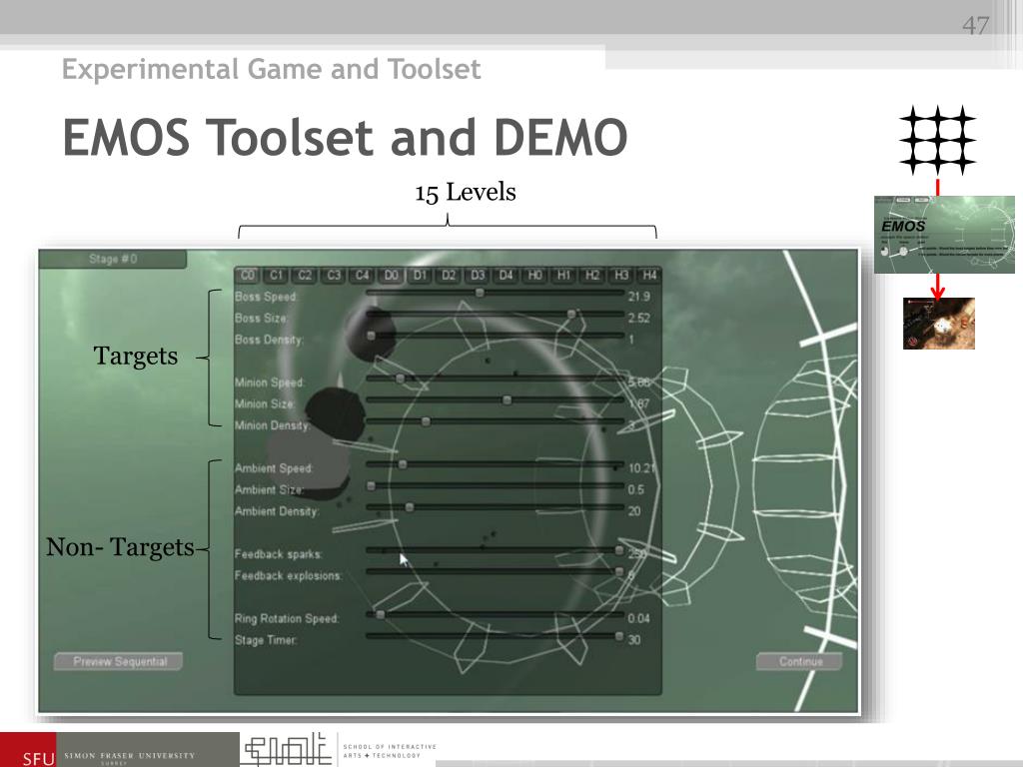Screen dimensions: 1023x767
Task: Select the D0 level tab
Action: coord(392,276)
